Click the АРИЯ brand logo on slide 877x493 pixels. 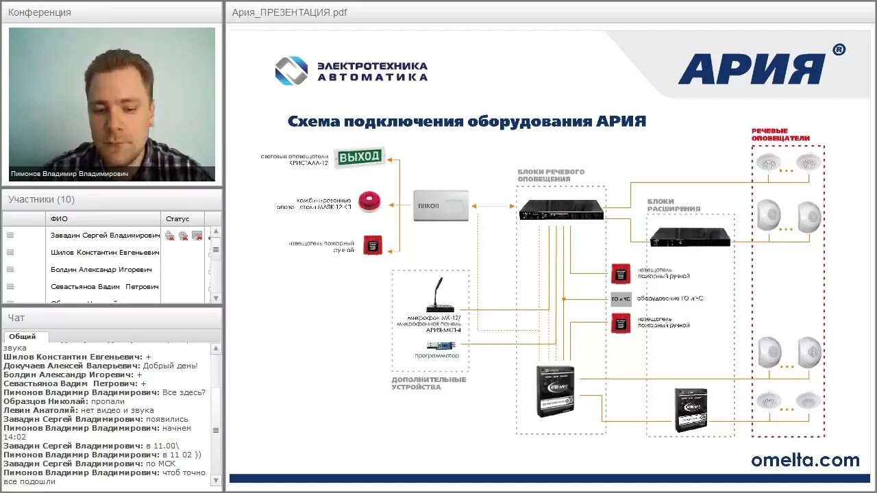[x=762, y=65]
